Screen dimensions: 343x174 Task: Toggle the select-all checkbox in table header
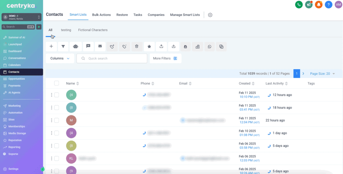click(x=56, y=83)
